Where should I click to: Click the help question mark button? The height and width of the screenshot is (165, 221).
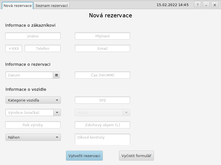[198, 5]
